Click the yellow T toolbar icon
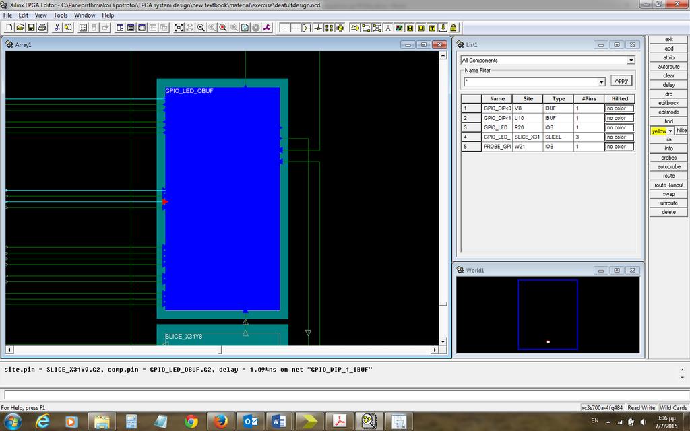 click(432, 28)
